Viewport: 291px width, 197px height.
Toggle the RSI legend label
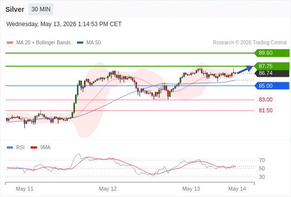coord(20,148)
